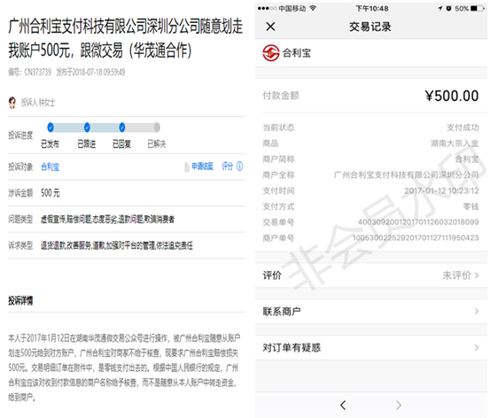Click the complainant name 钟女士
This screenshot has width=490, height=418.
(x=47, y=103)
